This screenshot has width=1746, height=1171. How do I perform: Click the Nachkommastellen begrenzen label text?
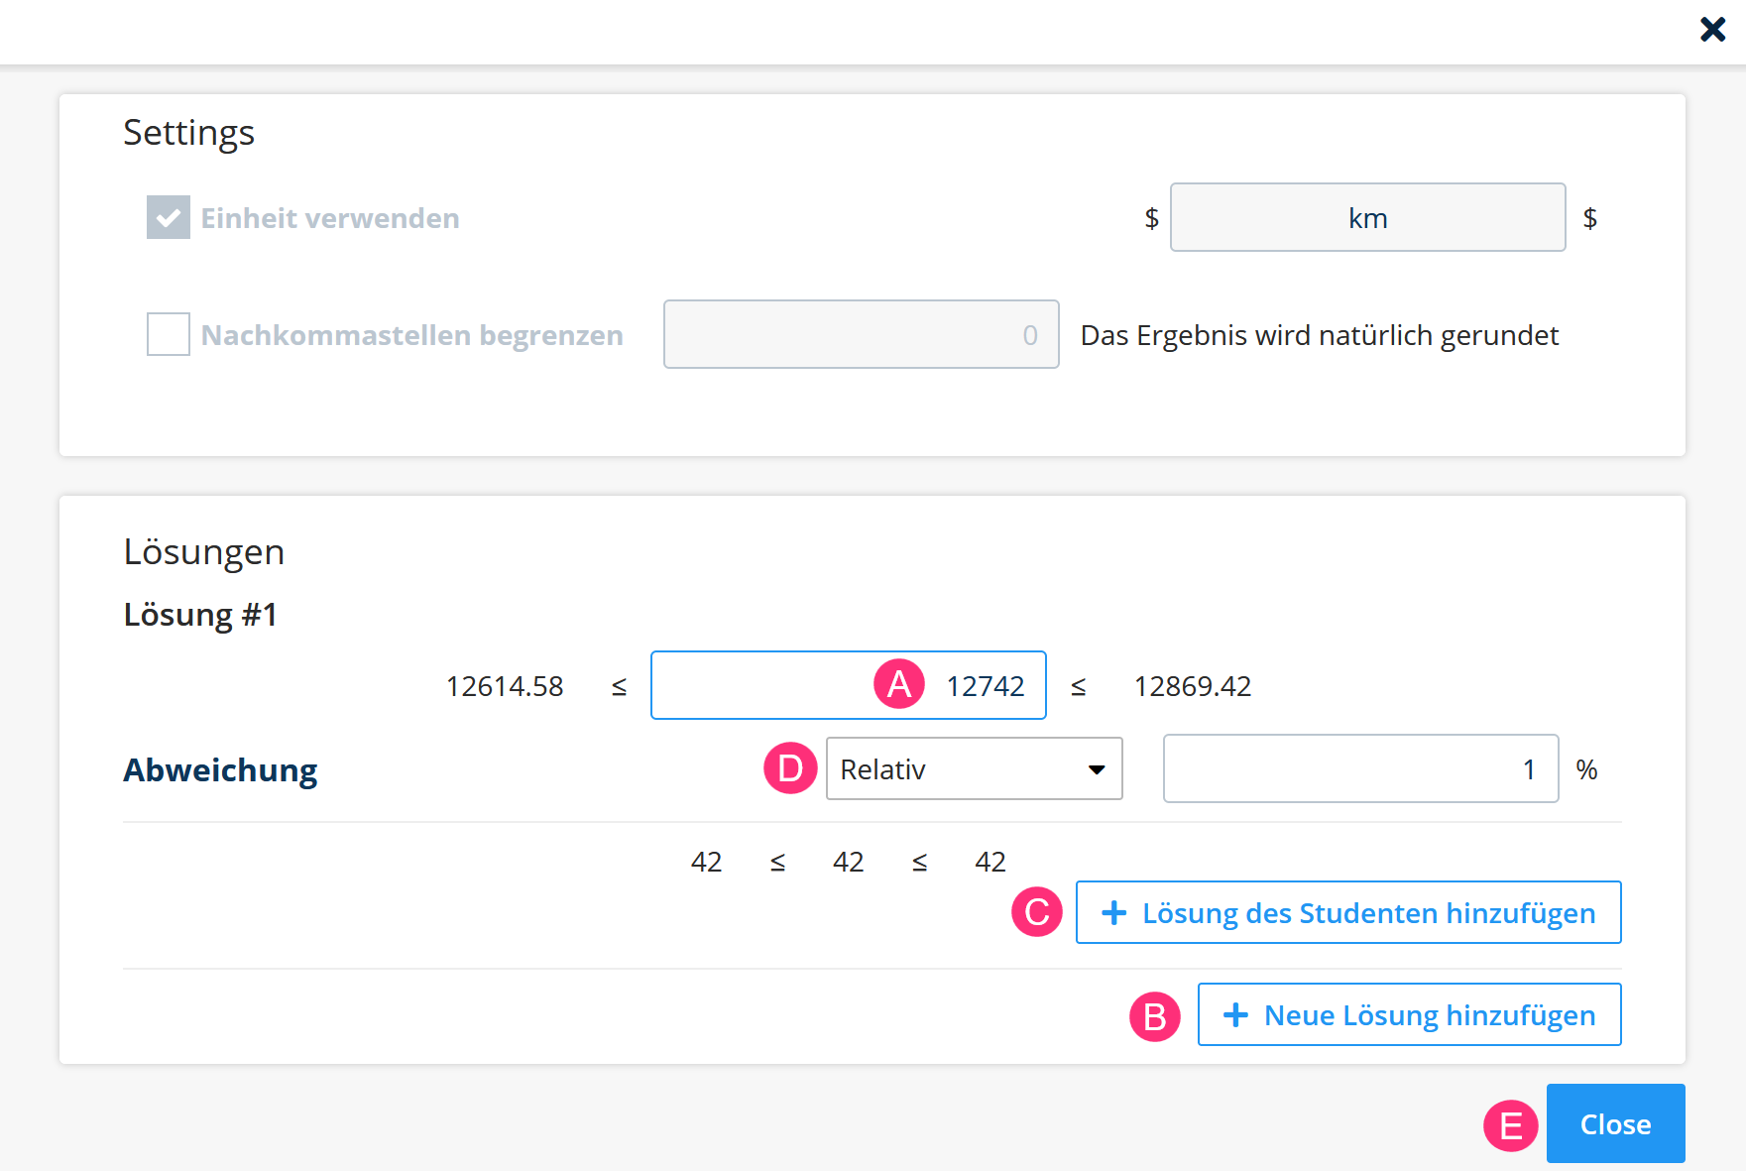coord(412,335)
